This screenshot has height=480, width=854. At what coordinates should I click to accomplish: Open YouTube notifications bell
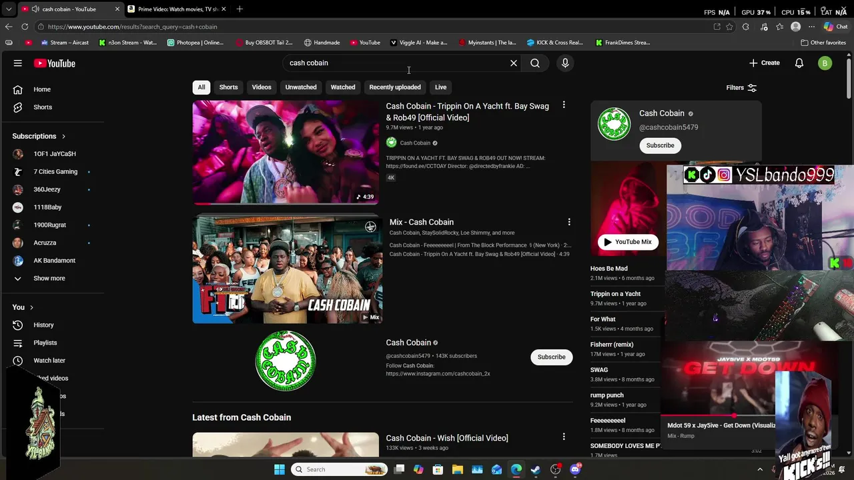click(799, 63)
